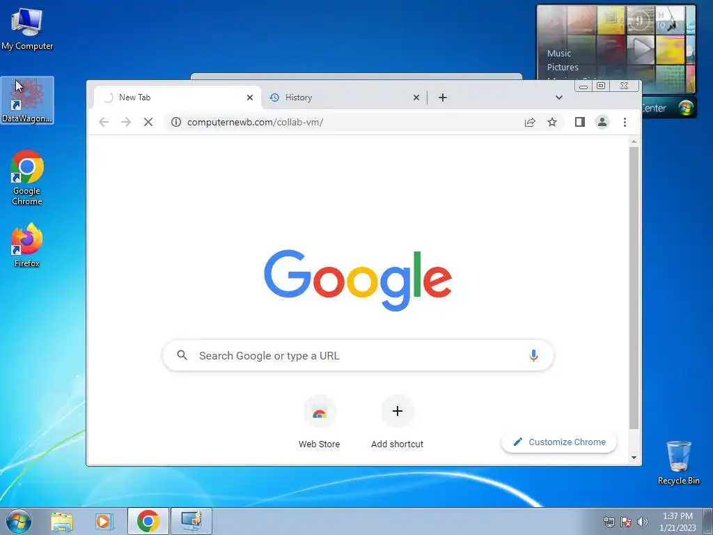Start voice search with microphone icon
This screenshot has height=535, width=713.
[x=534, y=356]
